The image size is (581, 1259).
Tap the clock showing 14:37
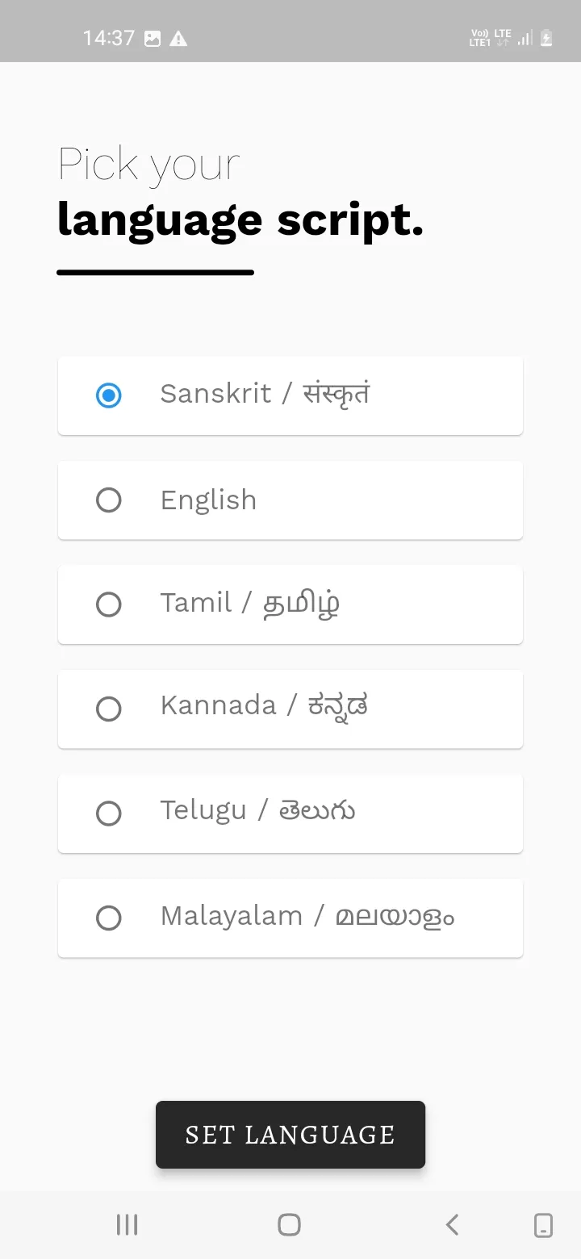click(x=109, y=37)
